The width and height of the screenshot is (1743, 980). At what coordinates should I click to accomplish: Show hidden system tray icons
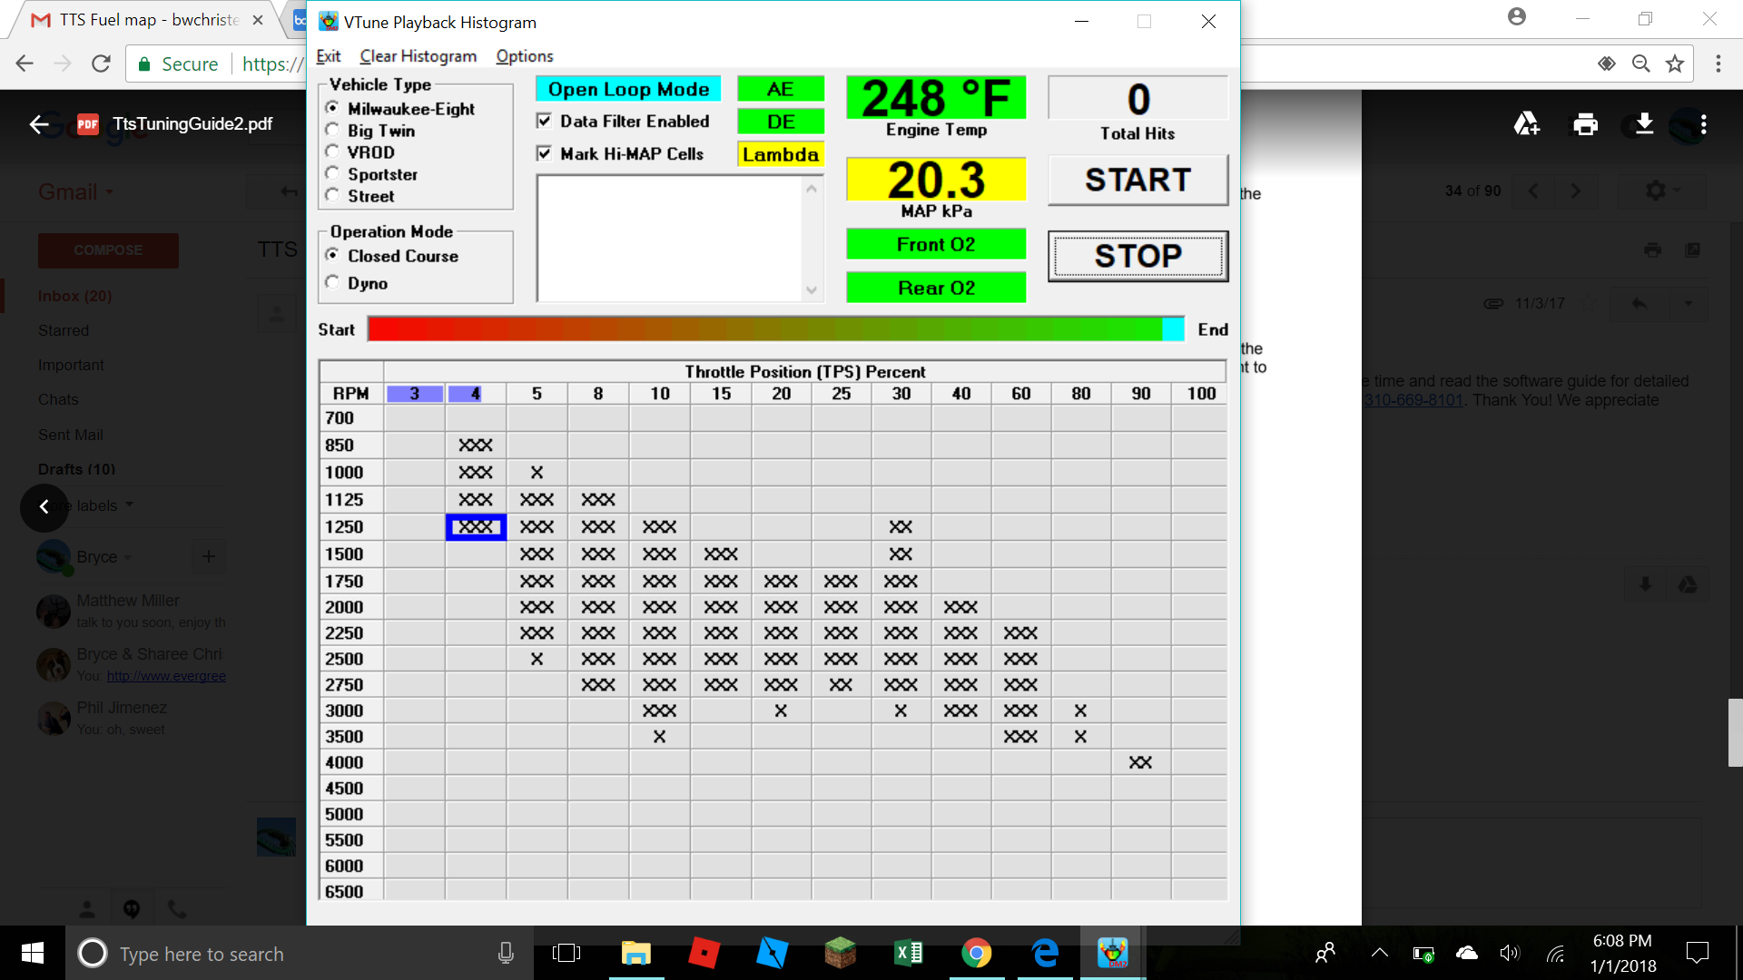click(x=1379, y=953)
